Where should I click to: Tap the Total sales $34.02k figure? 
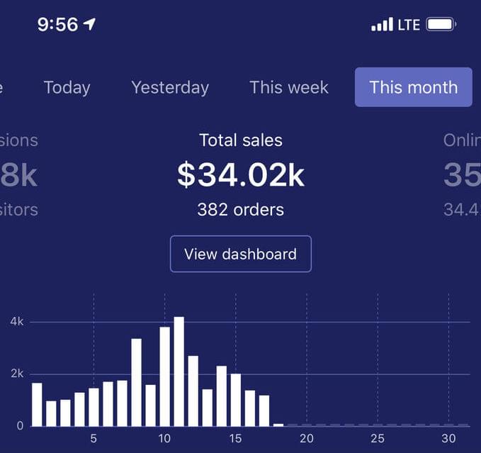click(x=241, y=175)
